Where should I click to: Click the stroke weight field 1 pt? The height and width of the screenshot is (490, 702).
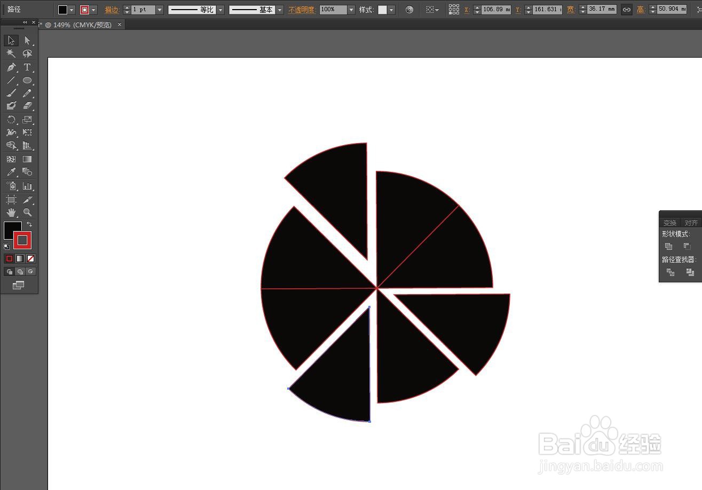143,10
